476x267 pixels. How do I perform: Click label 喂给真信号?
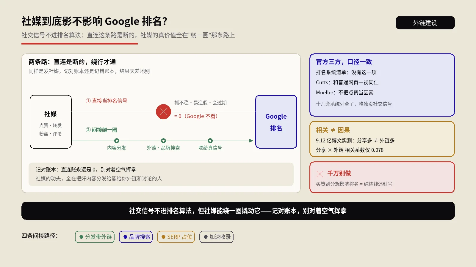coord(210,148)
